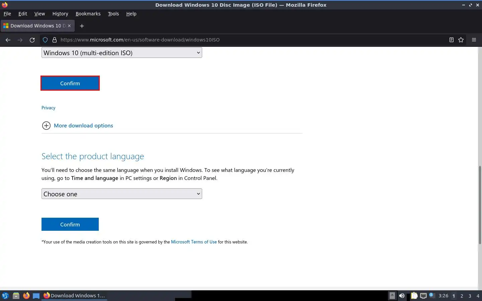Open Microsoft Terms of Use link

pyautogui.click(x=194, y=242)
